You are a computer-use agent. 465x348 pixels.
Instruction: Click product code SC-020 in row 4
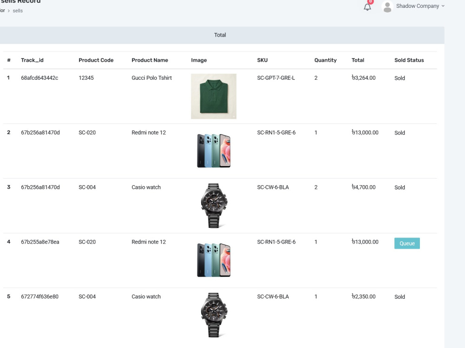[x=87, y=242]
